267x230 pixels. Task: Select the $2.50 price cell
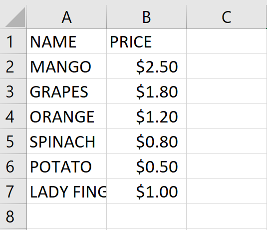(146, 66)
